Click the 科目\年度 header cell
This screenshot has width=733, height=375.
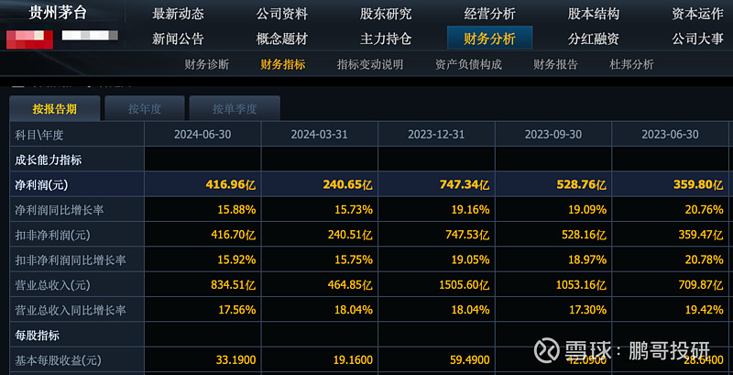(77, 135)
